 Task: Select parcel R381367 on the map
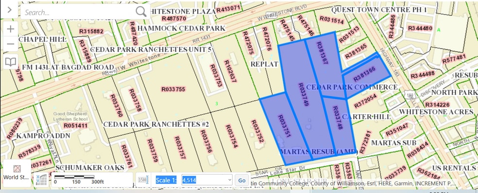(x=322, y=53)
